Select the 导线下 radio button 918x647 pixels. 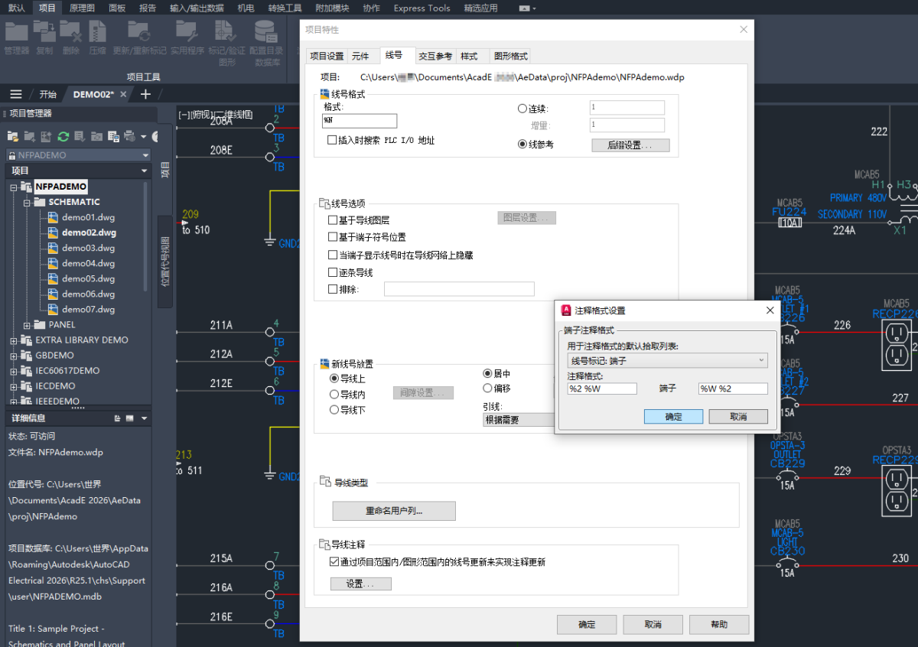pyautogui.click(x=334, y=410)
